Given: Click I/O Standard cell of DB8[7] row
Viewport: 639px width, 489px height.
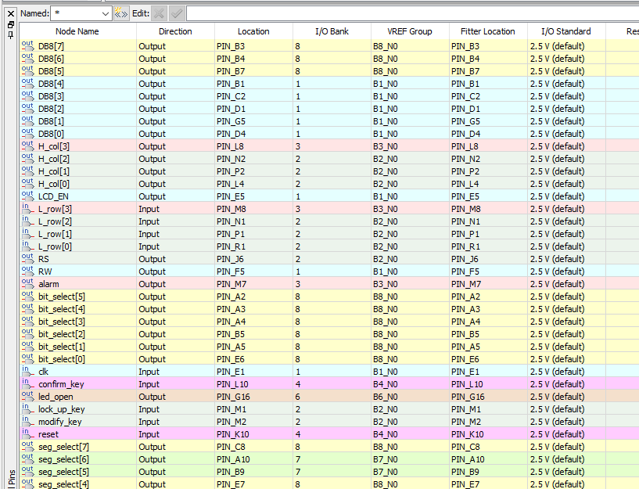Looking at the screenshot, I should pyautogui.click(x=566, y=46).
